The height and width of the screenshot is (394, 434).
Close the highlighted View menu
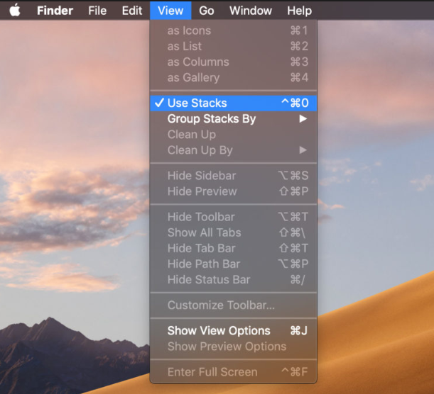tap(170, 11)
